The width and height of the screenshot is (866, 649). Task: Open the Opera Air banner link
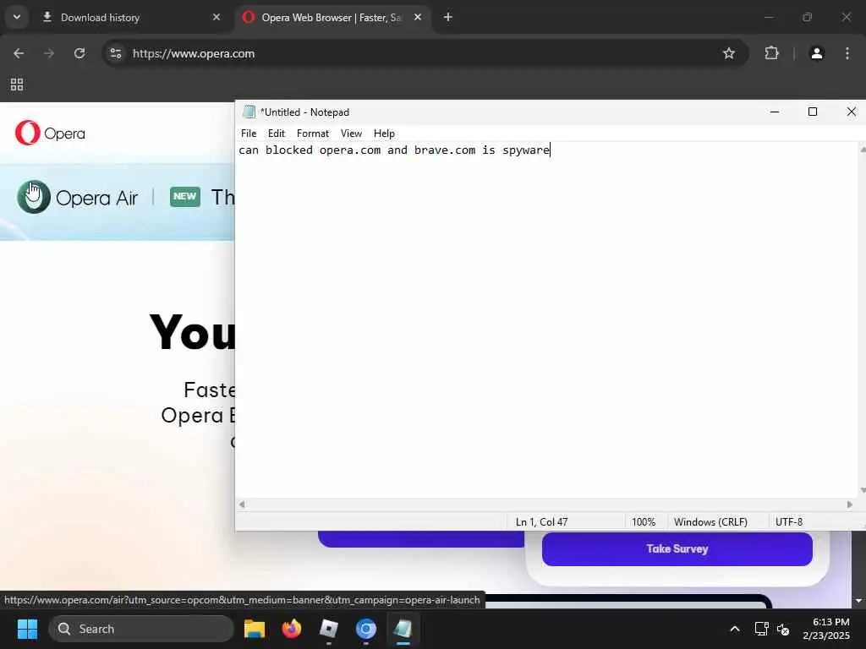pos(77,197)
